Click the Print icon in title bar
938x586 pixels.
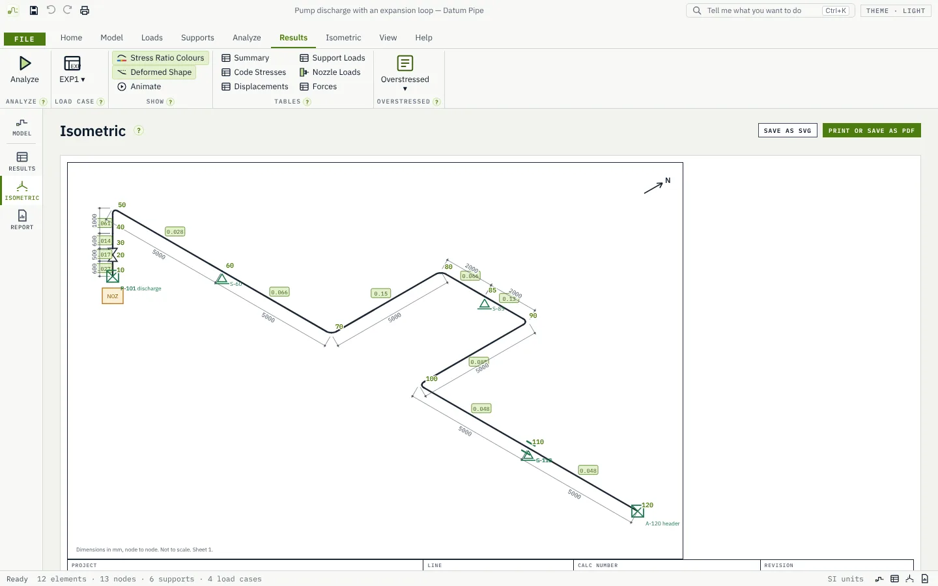(85, 10)
